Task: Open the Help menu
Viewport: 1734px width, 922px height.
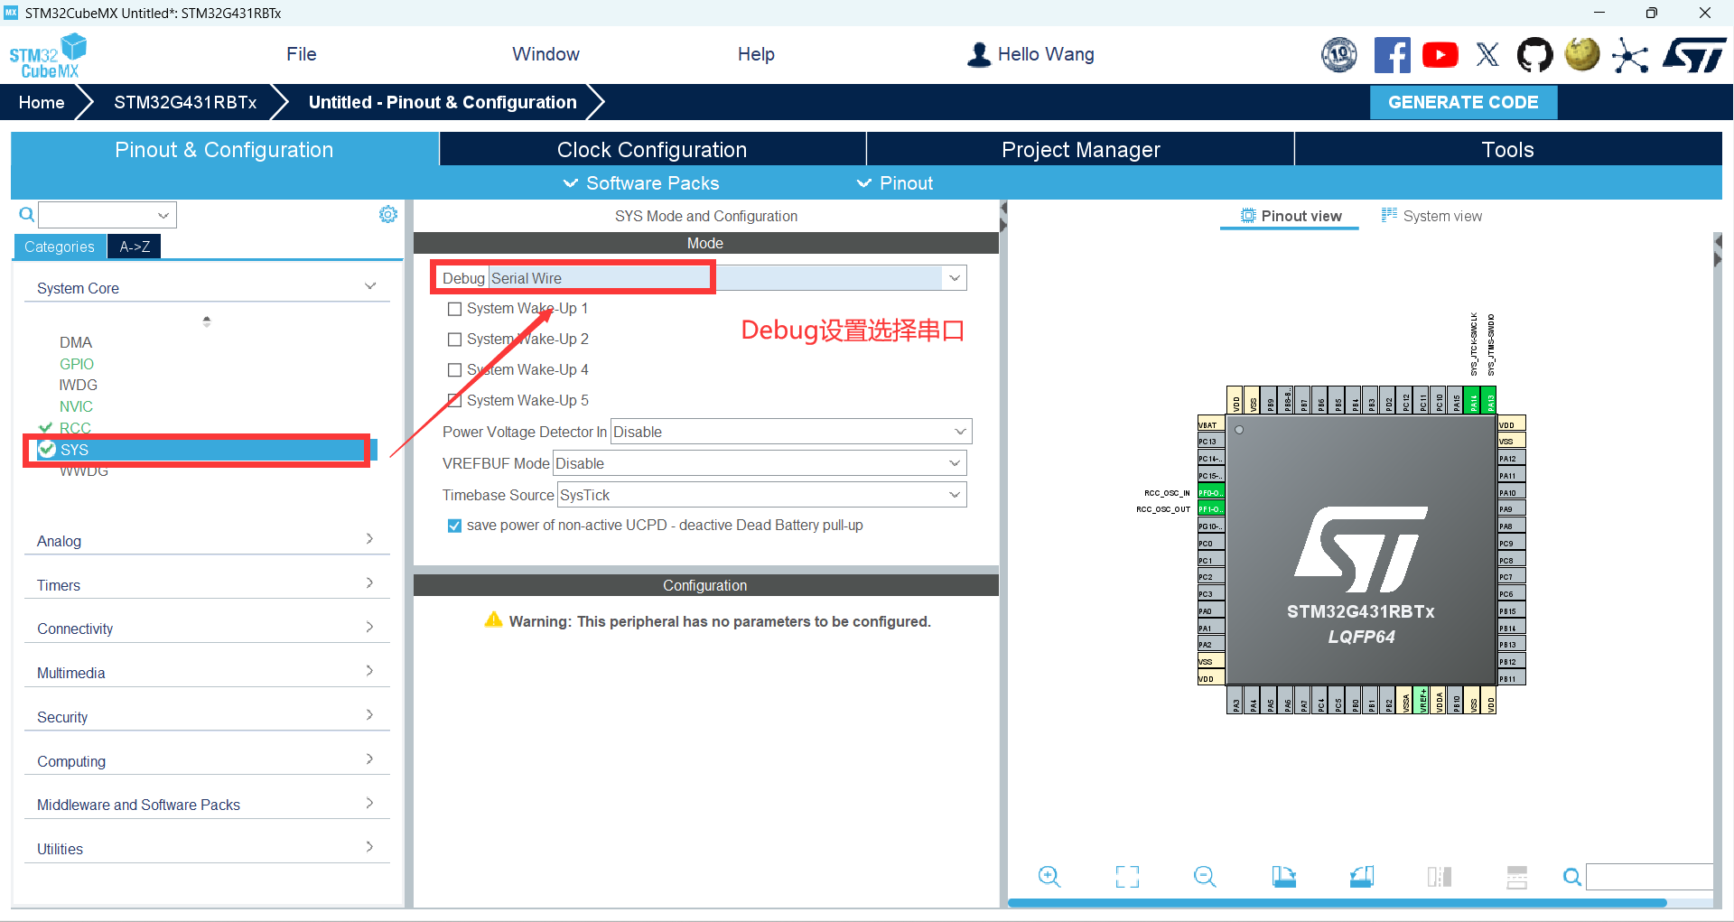Action: click(x=756, y=54)
